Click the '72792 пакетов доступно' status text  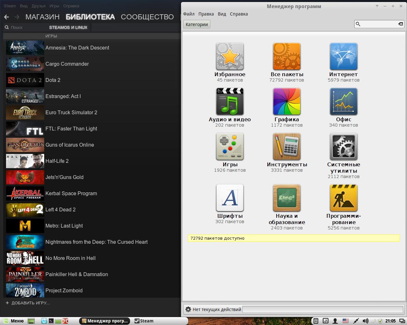click(x=217, y=238)
